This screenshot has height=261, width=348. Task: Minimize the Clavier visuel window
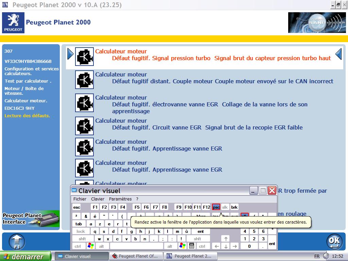click(254, 191)
